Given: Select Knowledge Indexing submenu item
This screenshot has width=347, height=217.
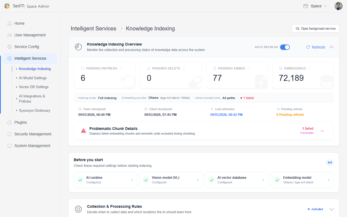Looking at the screenshot, I should click(x=35, y=69).
